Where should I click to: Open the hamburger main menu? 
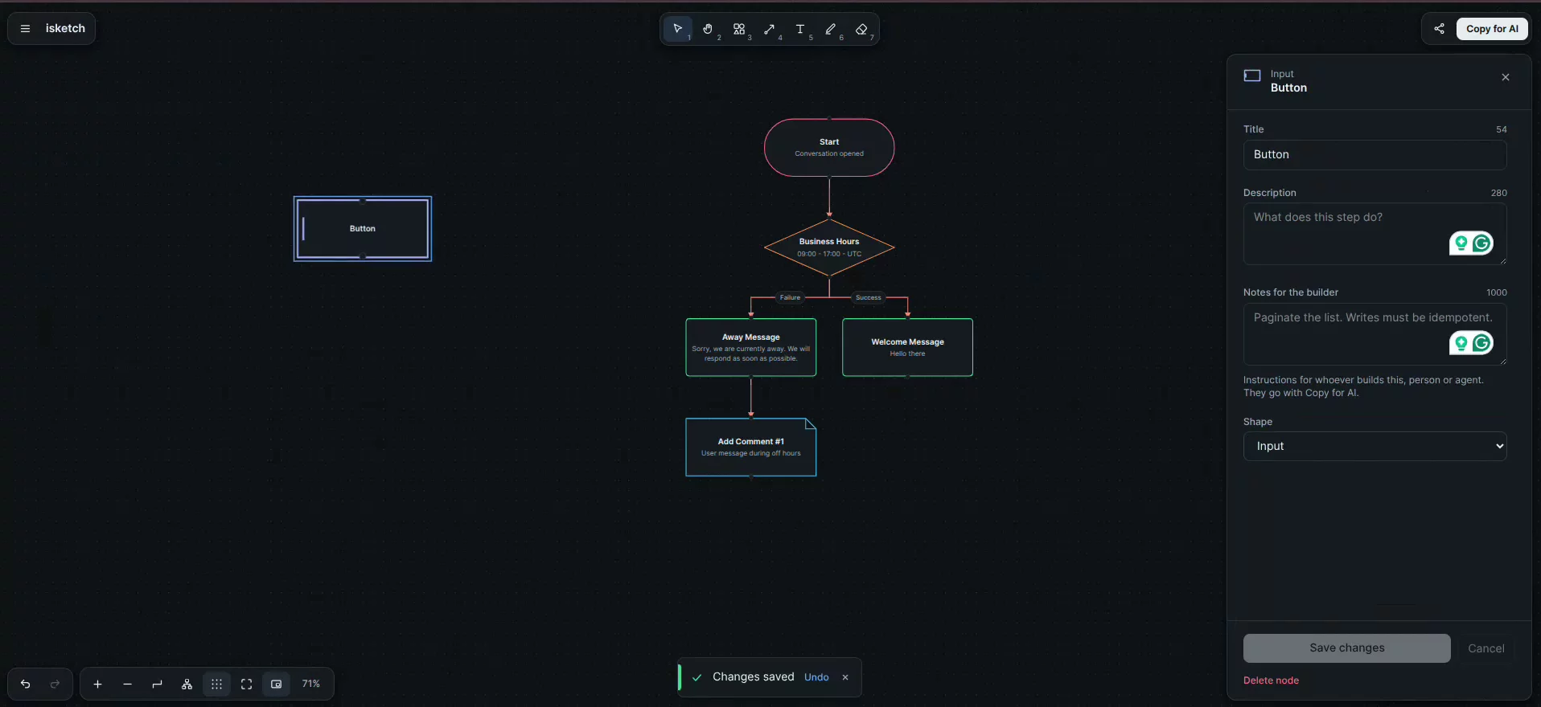click(25, 29)
